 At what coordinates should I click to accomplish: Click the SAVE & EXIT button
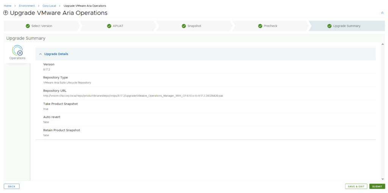coord(356,187)
